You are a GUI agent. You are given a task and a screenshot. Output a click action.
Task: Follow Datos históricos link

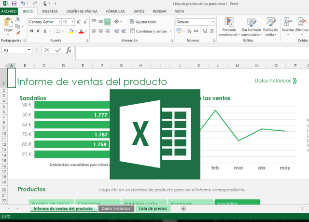click(276, 81)
